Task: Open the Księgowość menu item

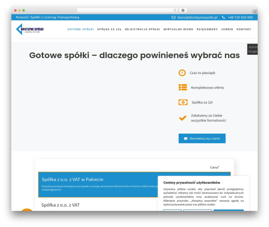Action: click(x=207, y=30)
